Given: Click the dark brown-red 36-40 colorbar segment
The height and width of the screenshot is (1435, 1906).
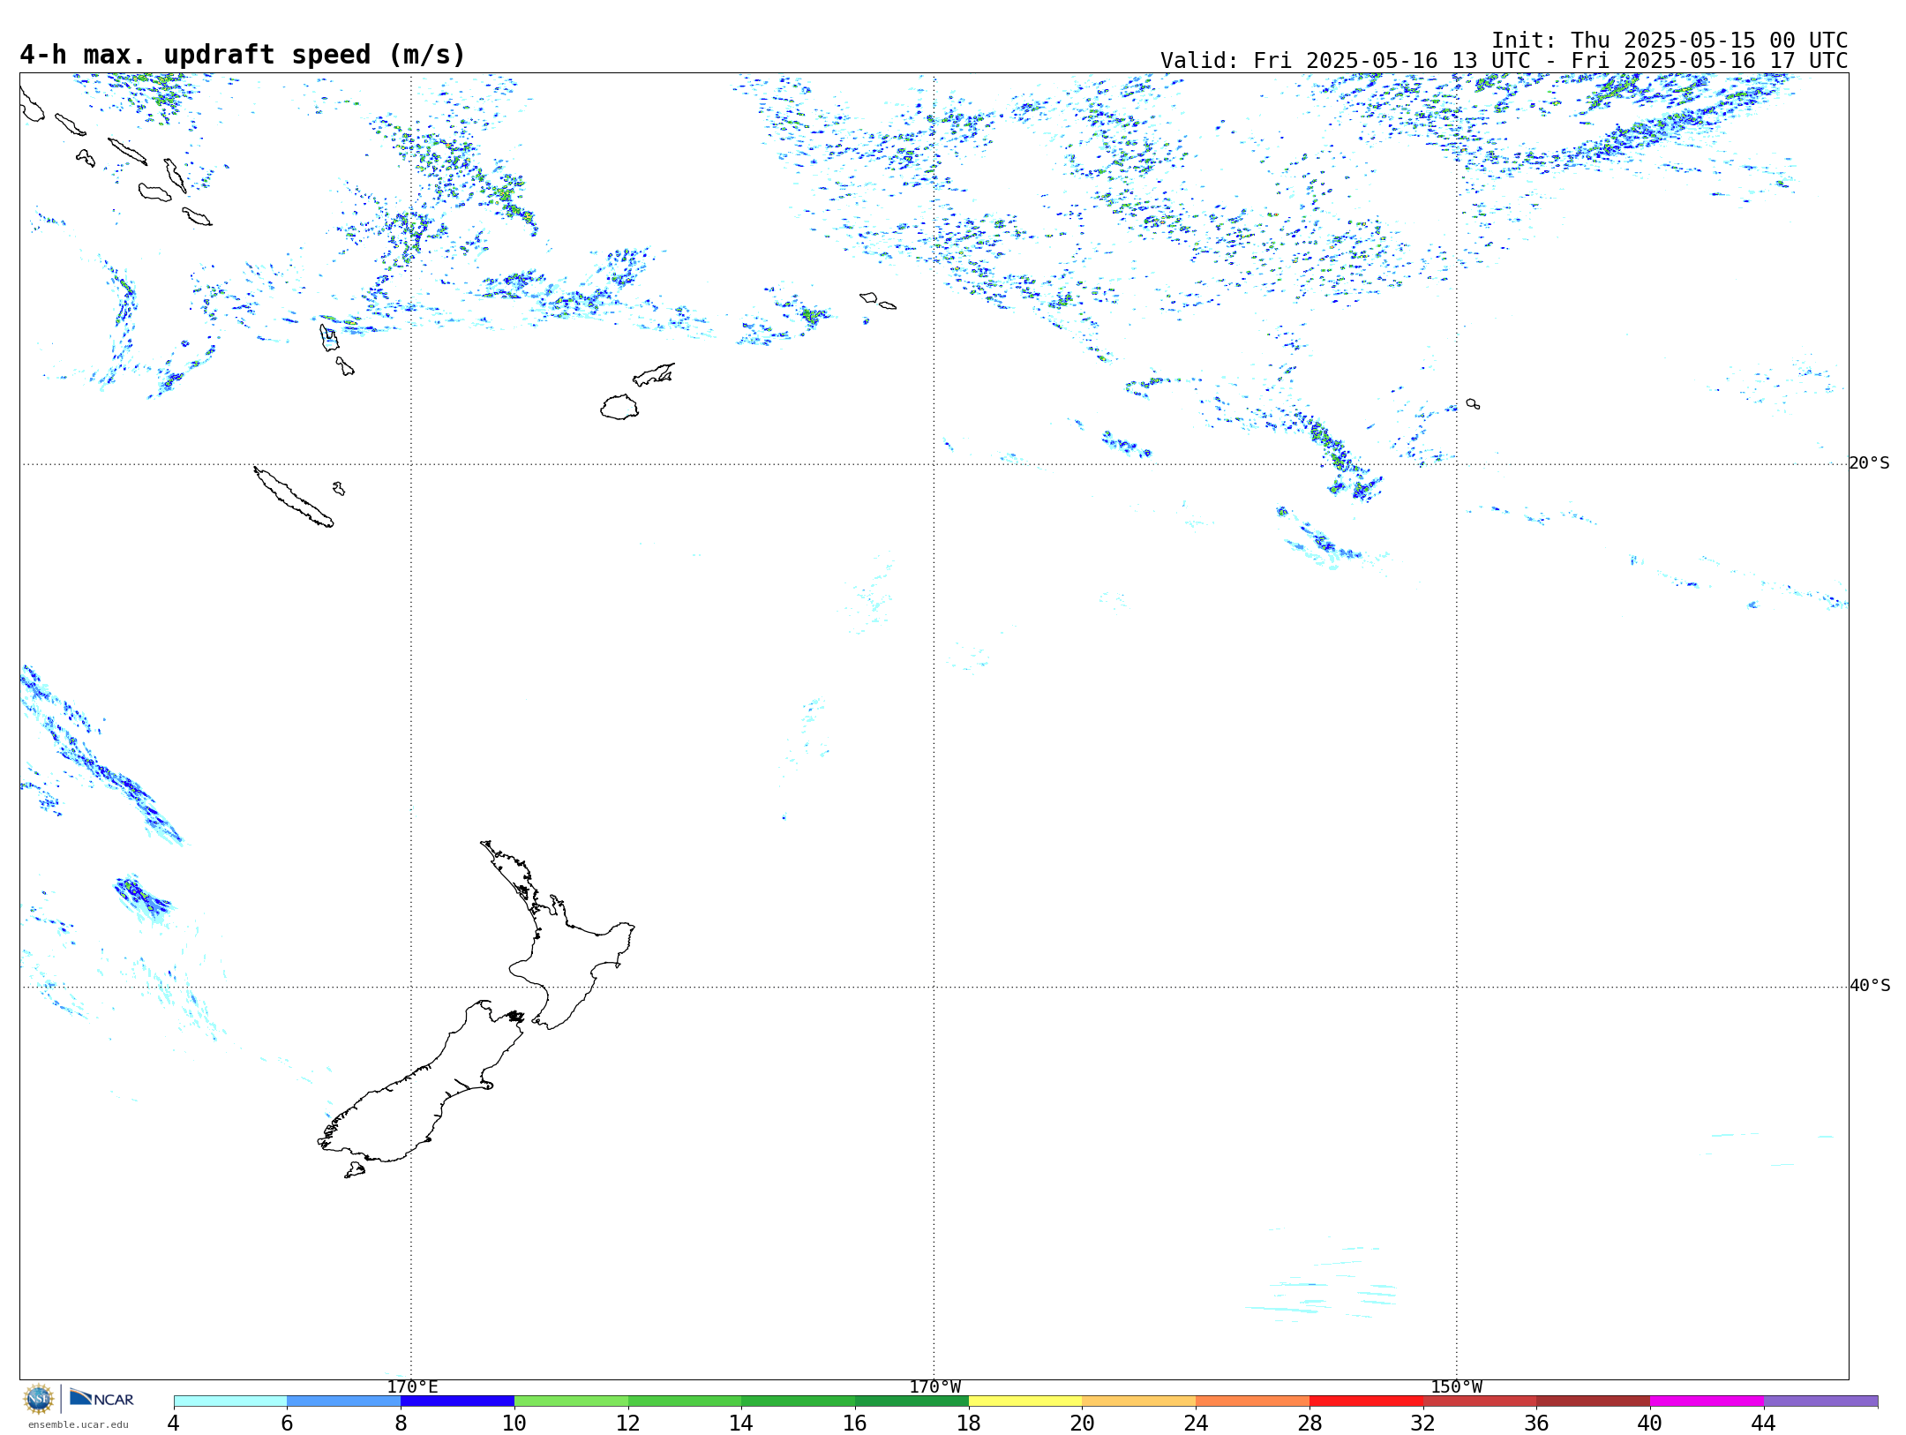Looking at the screenshot, I should pos(1594,1401).
